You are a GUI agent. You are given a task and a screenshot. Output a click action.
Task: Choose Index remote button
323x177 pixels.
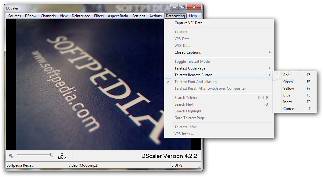pos(295,102)
